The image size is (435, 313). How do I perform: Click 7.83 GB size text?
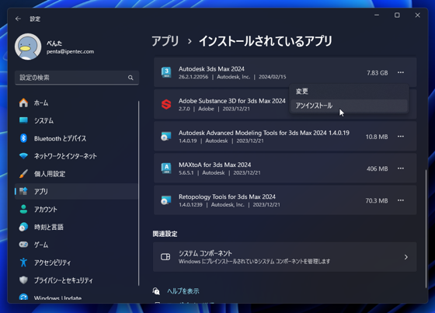377,73
